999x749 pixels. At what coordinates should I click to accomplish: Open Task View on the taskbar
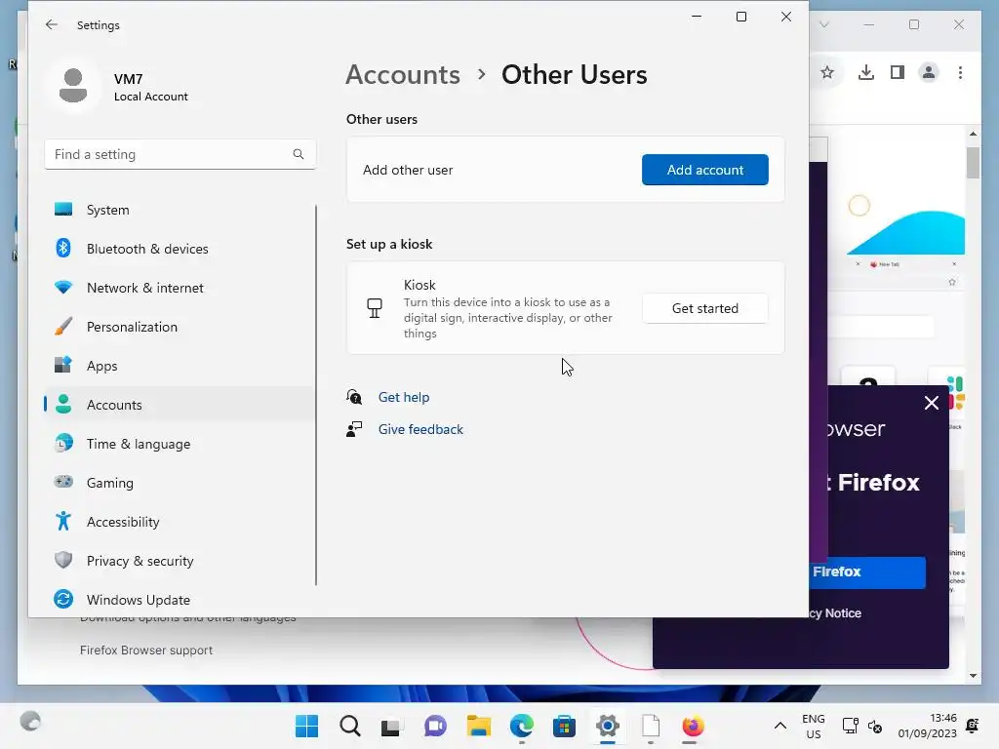pyautogui.click(x=390, y=726)
